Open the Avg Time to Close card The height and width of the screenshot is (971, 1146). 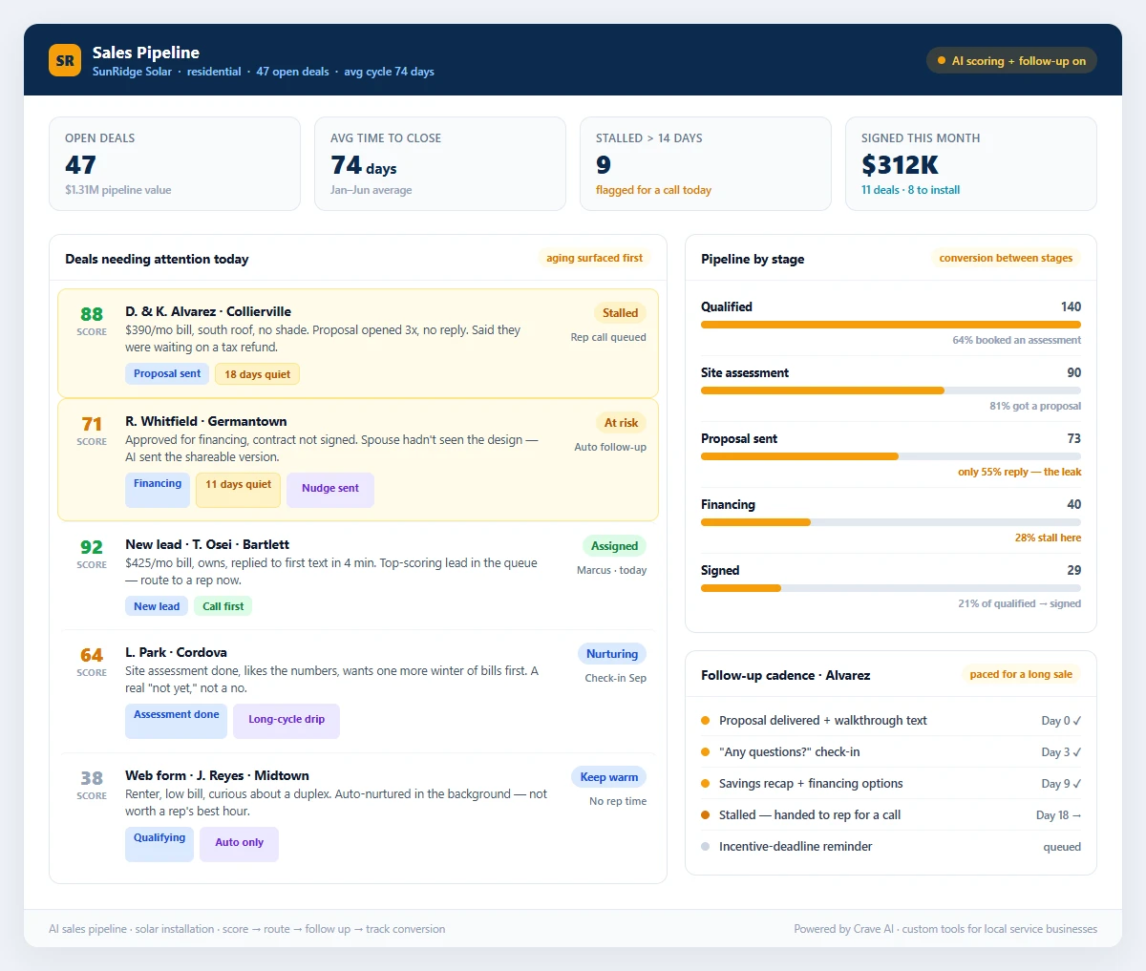click(440, 163)
